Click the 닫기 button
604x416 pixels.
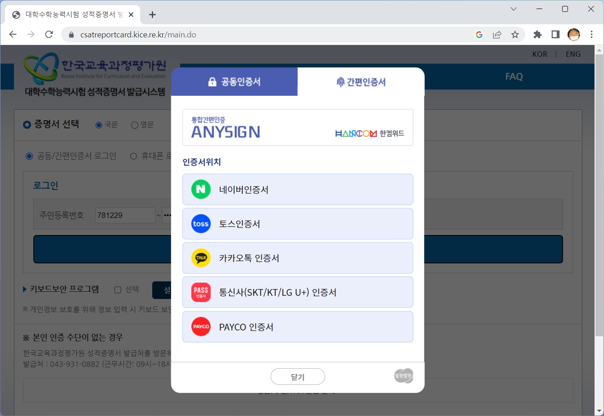tap(298, 377)
